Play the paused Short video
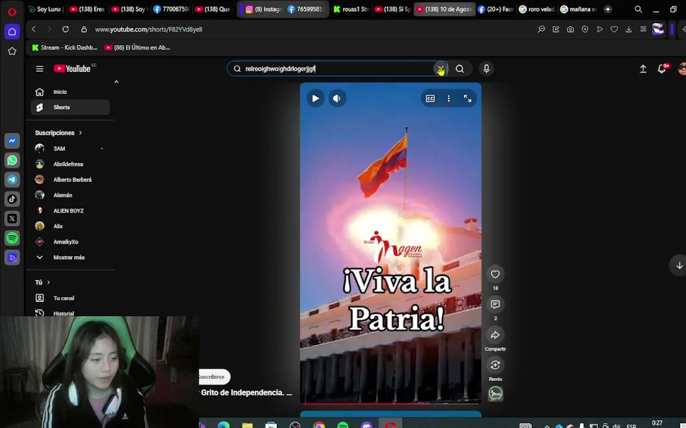Viewport: 686px width, 428px height. pyautogui.click(x=316, y=98)
